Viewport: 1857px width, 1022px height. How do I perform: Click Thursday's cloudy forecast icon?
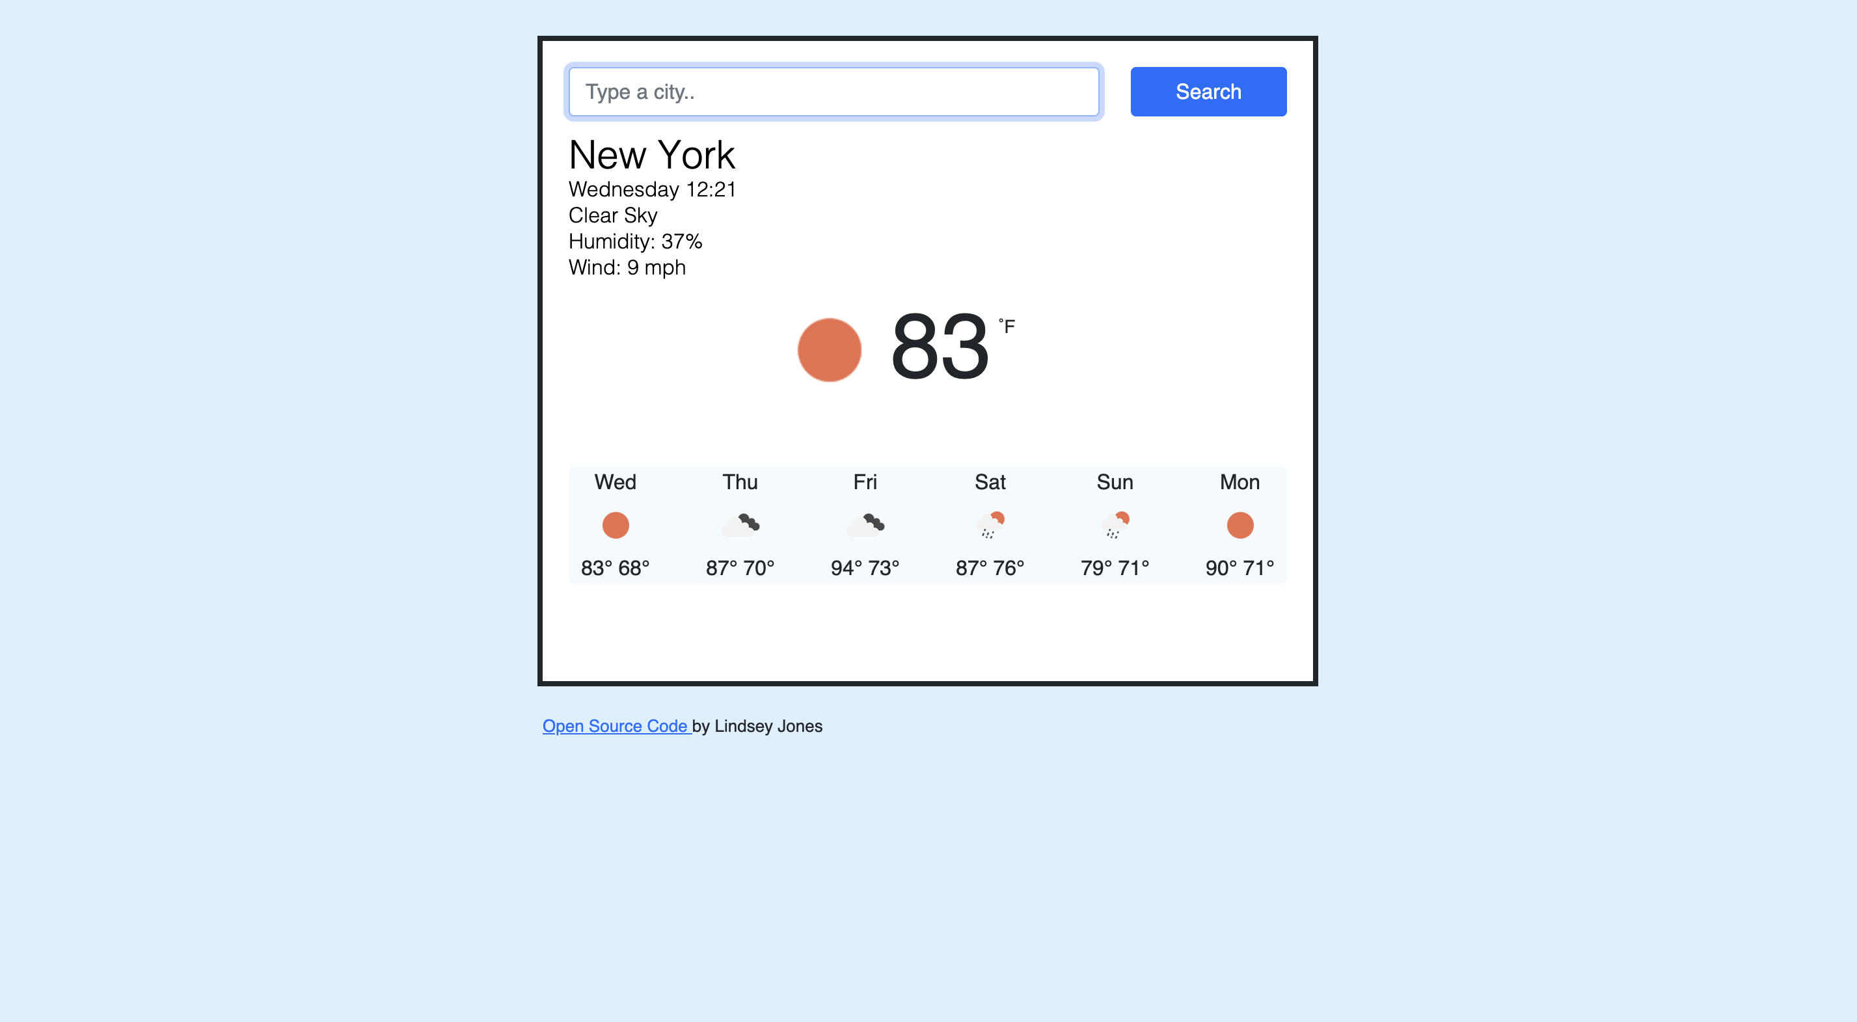point(740,525)
